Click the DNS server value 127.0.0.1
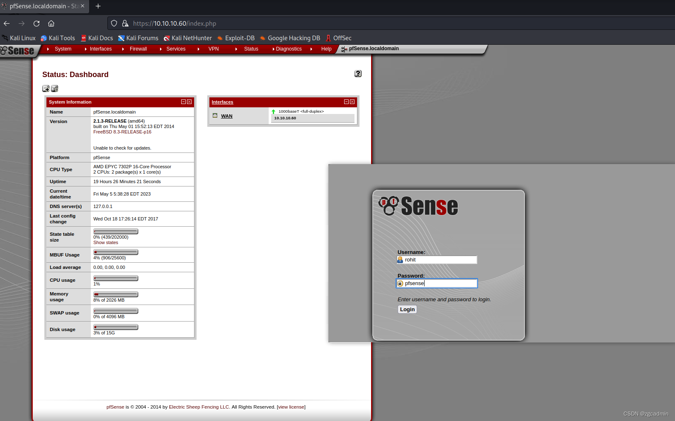Image resolution: width=675 pixels, height=421 pixels. coord(103,206)
